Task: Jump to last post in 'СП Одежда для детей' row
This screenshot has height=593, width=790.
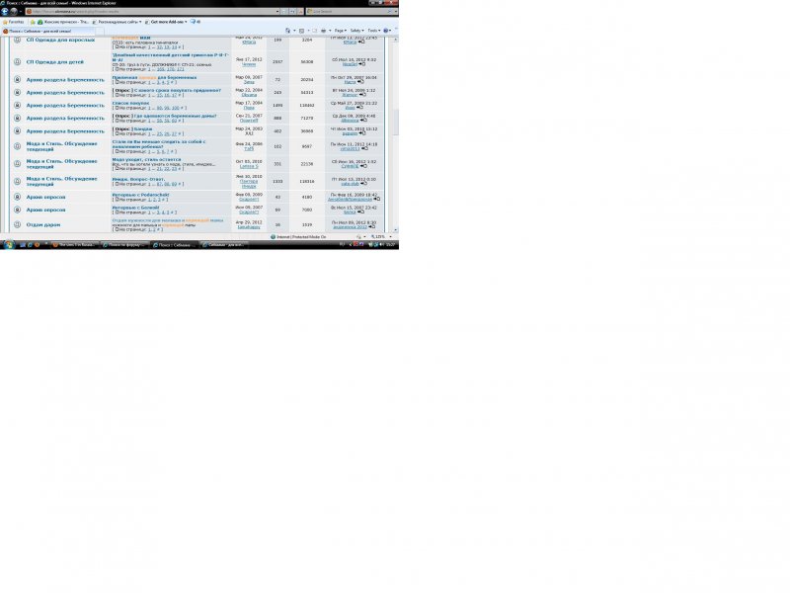Action: tap(361, 64)
